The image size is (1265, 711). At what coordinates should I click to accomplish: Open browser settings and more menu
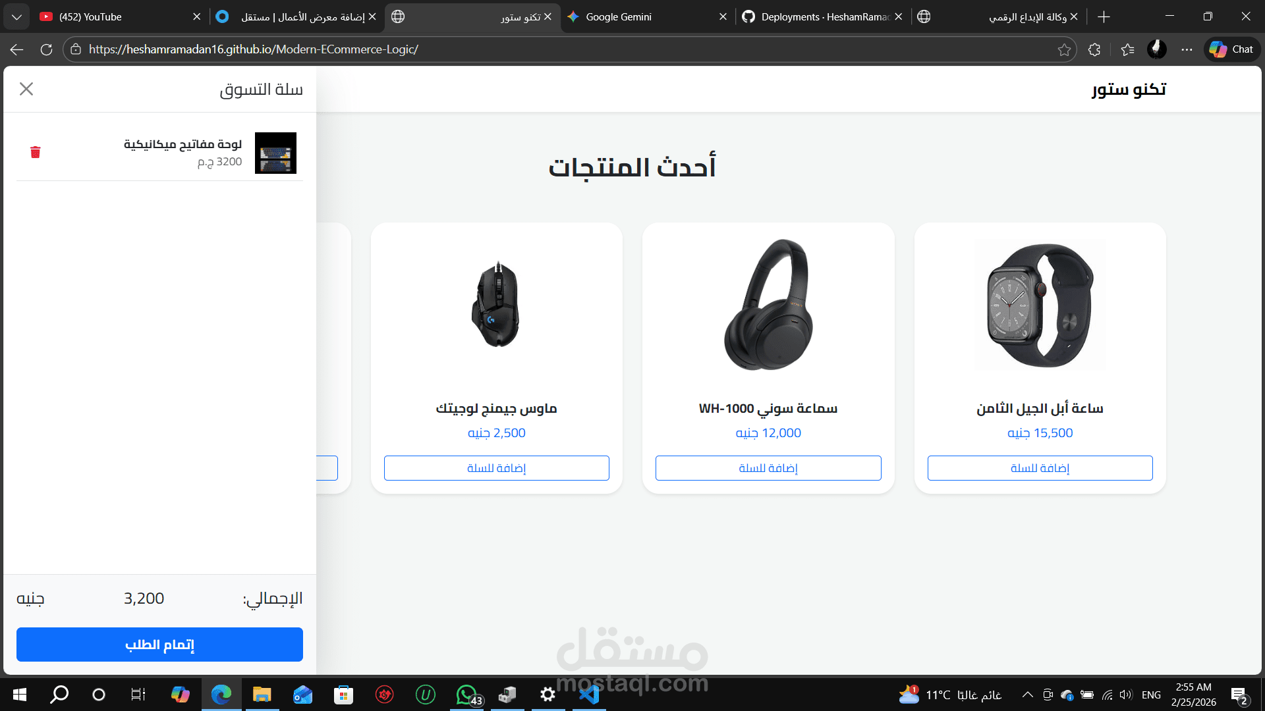1187,49
